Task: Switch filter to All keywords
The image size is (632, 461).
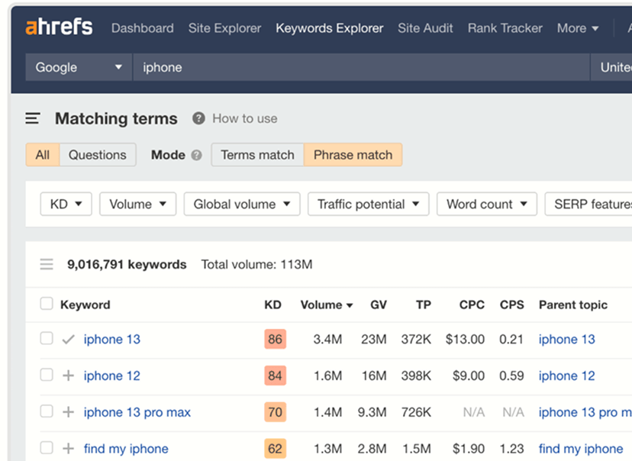Action: point(43,155)
